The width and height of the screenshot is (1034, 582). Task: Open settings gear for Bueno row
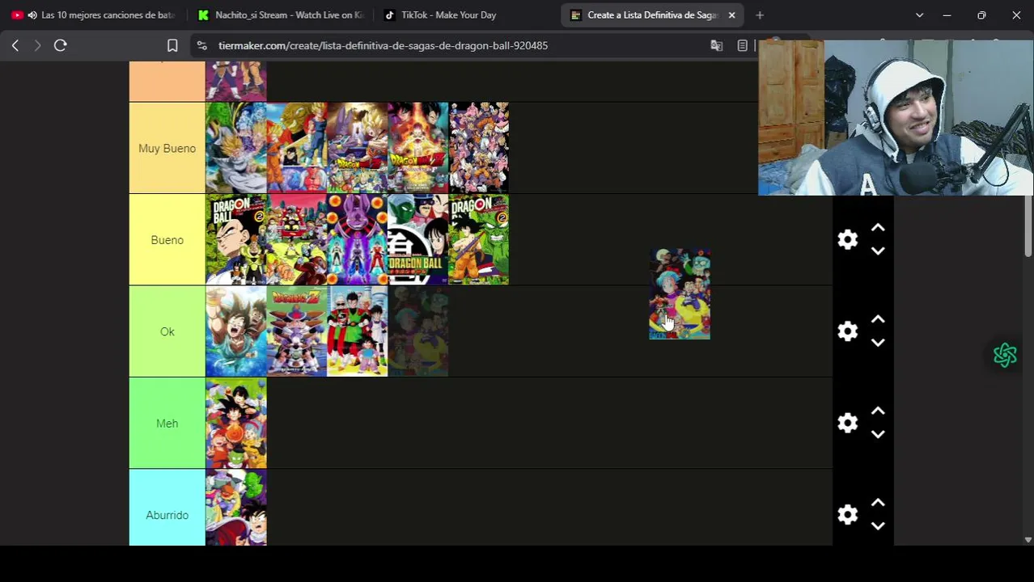click(847, 240)
